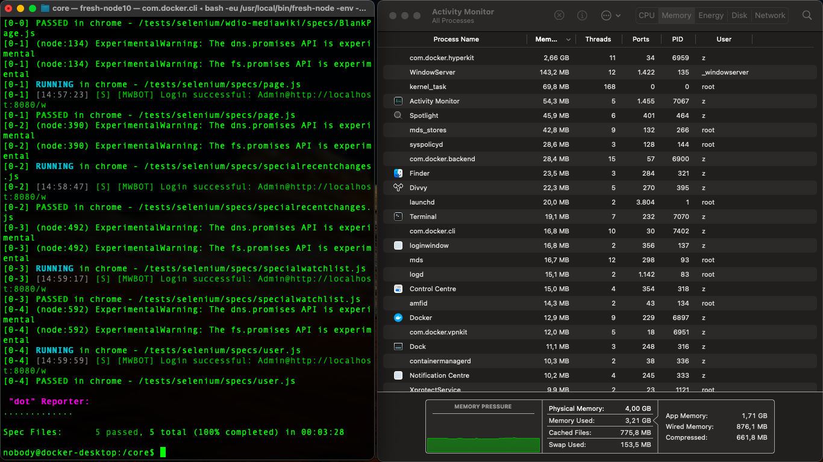Toggle sort arrow on the Memory column
This screenshot has width=823, height=462.
click(568, 40)
